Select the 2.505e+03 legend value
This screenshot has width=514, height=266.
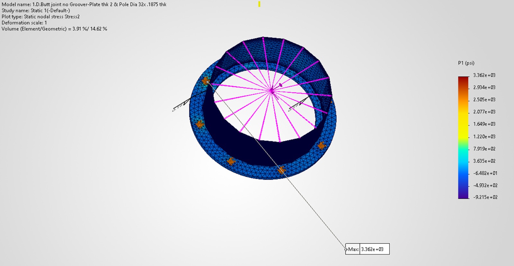pyautogui.click(x=484, y=99)
